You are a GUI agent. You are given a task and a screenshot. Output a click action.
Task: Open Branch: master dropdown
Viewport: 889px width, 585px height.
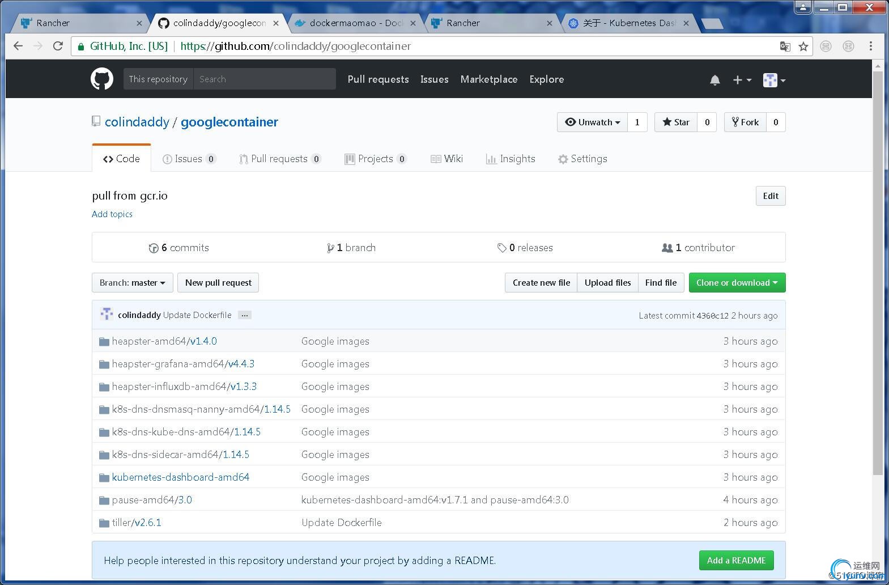[x=133, y=283]
